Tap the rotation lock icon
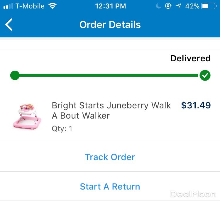Screen dimensions: 220x201 (x=168, y=6)
